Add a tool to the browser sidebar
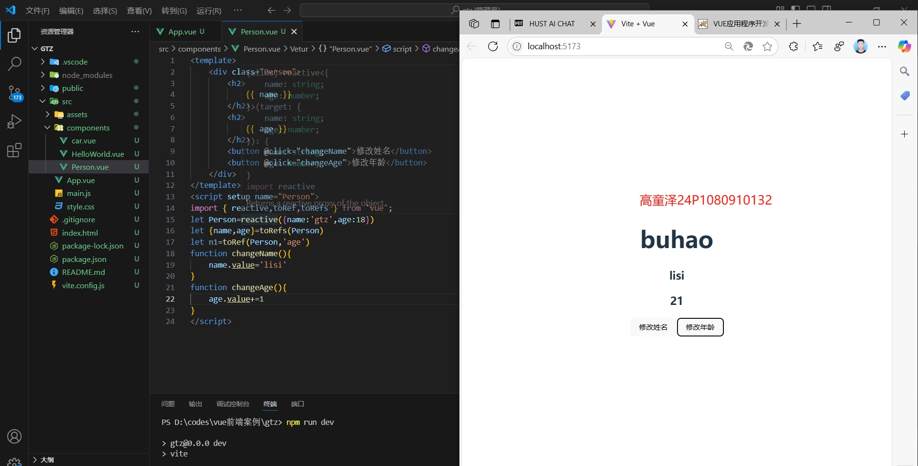Image resolution: width=918 pixels, height=466 pixels. click(x=904, y=134)
